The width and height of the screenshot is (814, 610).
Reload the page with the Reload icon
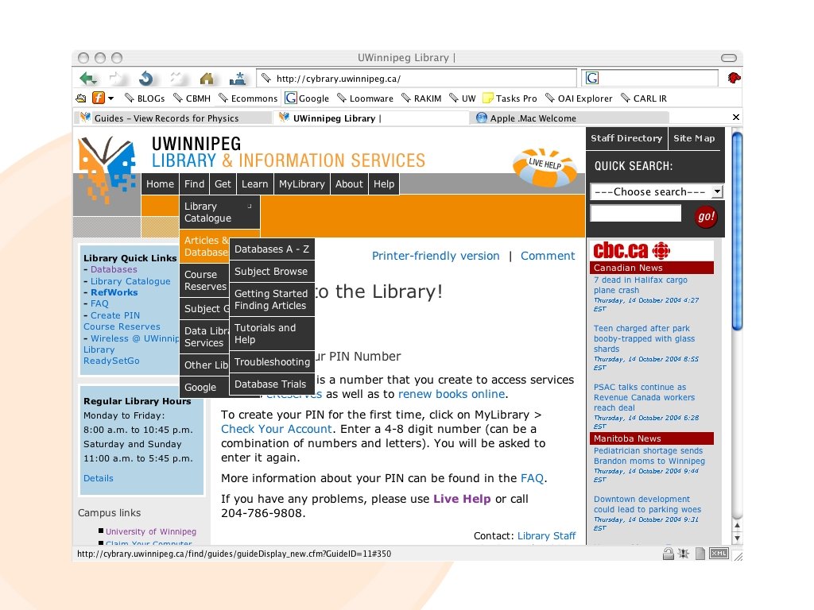[x=146, y=79]
